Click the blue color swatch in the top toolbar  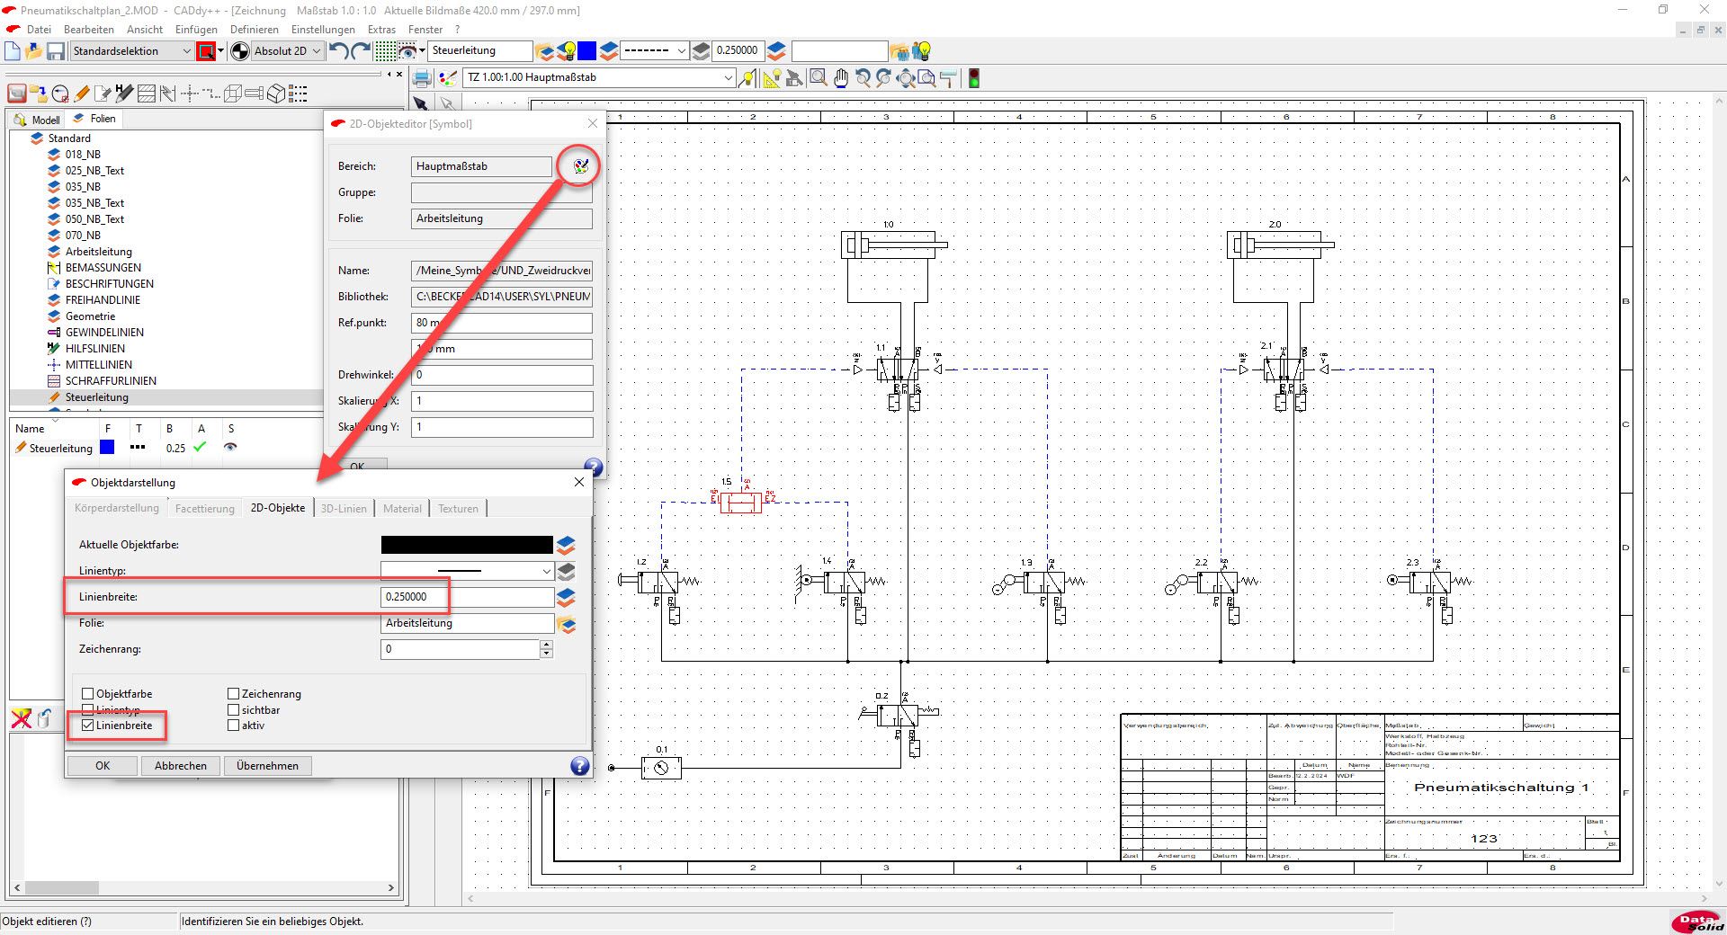[x=586, y=50]
